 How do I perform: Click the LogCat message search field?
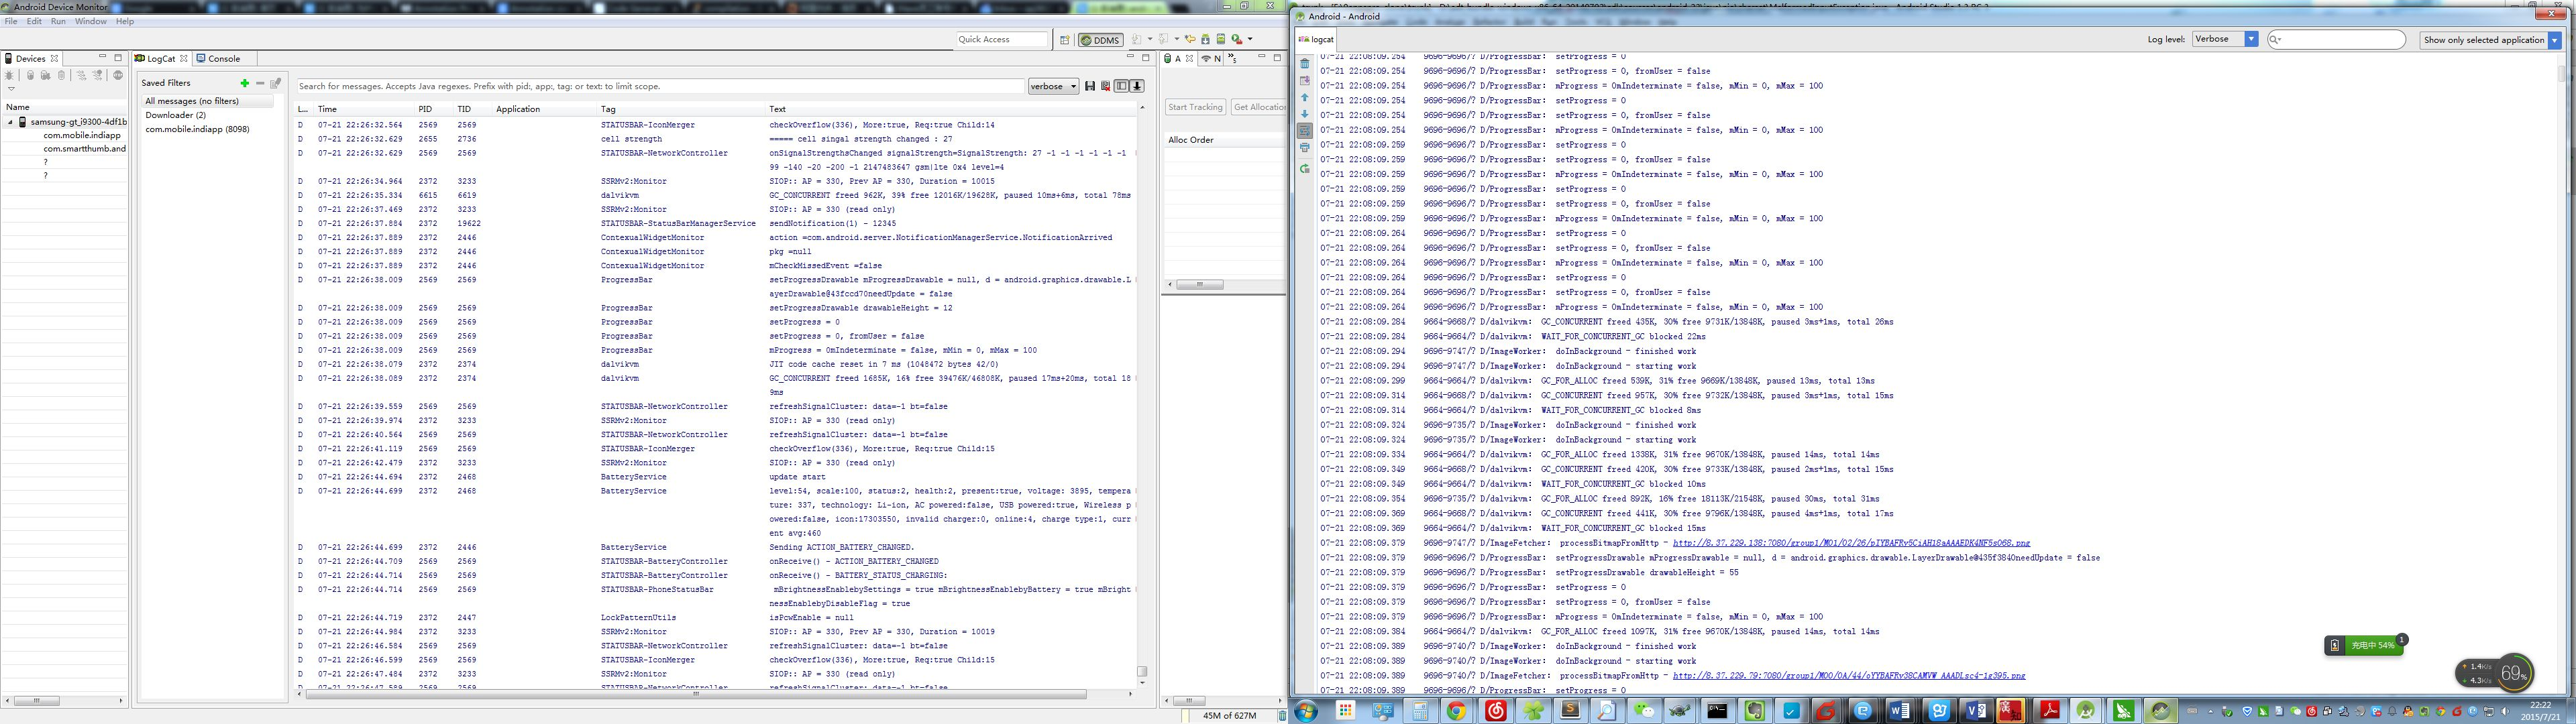point(660,86)
